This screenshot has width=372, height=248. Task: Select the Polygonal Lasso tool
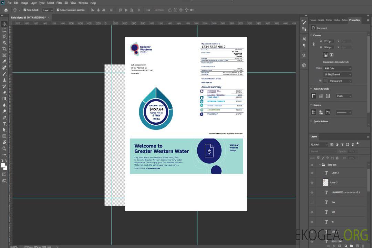(x=4, y=36)
